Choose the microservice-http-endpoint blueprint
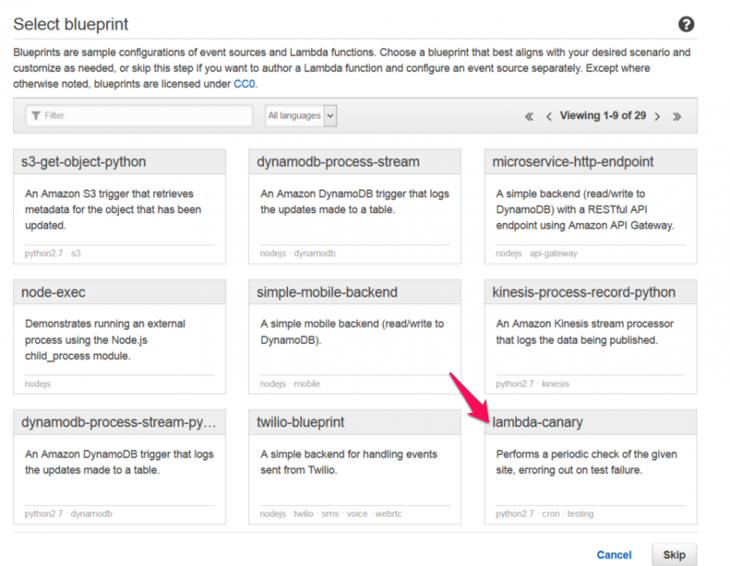 point(590,206)
